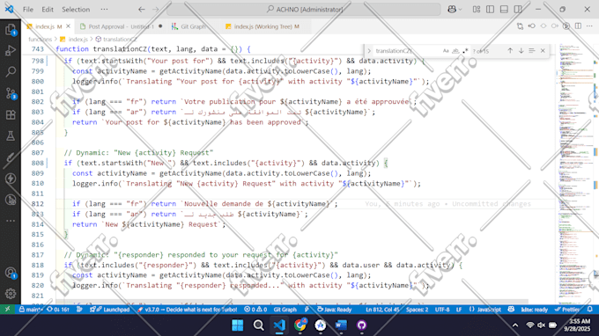The width and height of the screenshot is (599, 336).
Task: Open the lightning bolt activity bar view
Action: click(x=11, y=179)
